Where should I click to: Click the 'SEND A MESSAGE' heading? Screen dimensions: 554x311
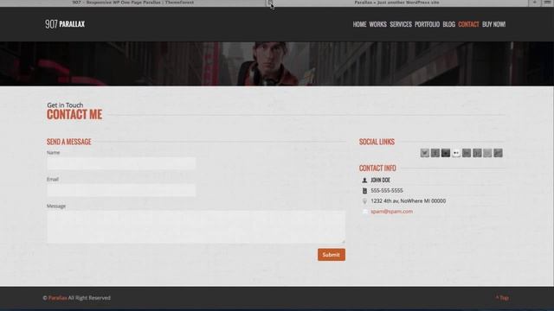coord(69,142)
